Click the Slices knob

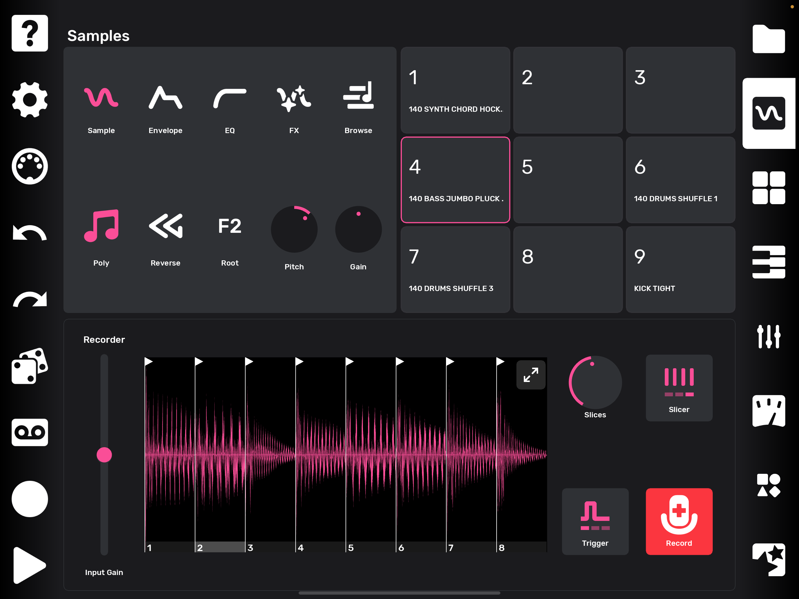[x=595, y=383]
